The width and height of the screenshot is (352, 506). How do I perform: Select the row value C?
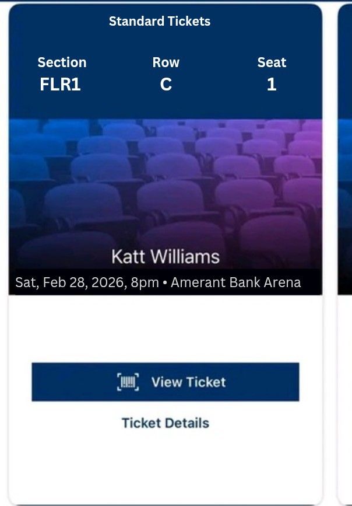(x=166, y=85)
